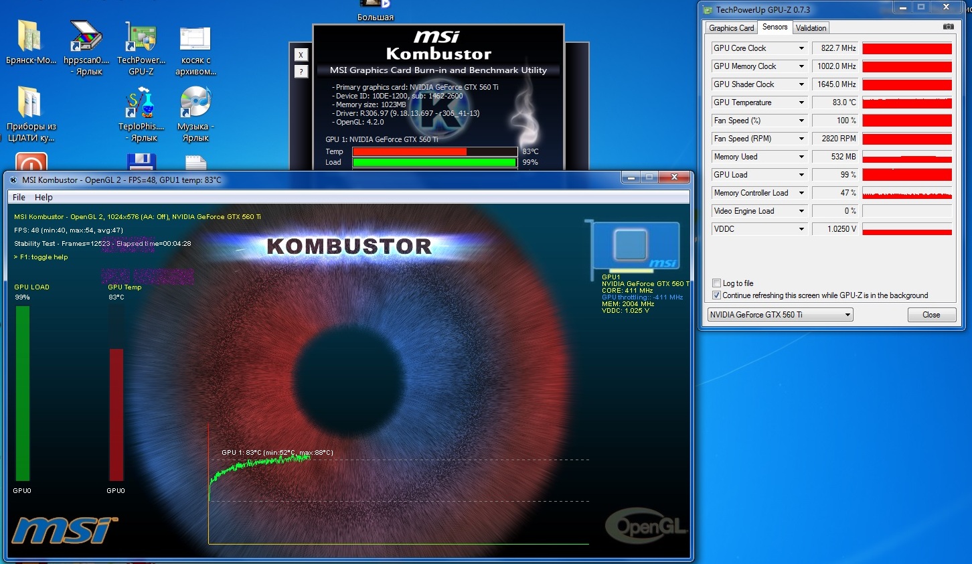The image size is (972, 564).
Task: Open the Fan Speed (RPM) dropdown
Action: point(801,139)
